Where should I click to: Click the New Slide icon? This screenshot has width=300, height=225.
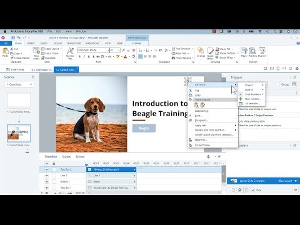36,51
